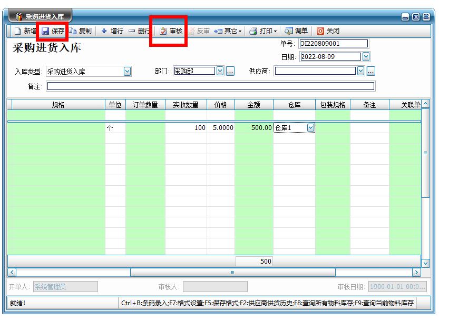Click the 备注 remarks input field

[211, 86]
